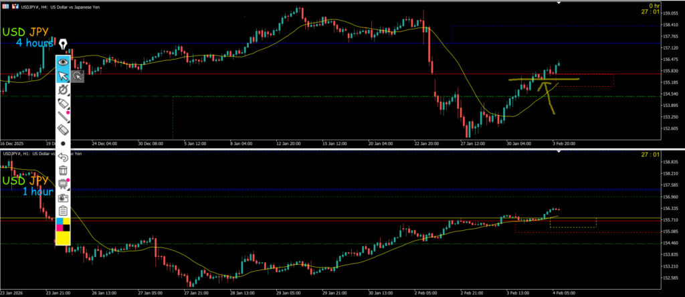Click the large yellow current color swatch
This screenshot has width=685, height=297.
(x=63, y=239)
